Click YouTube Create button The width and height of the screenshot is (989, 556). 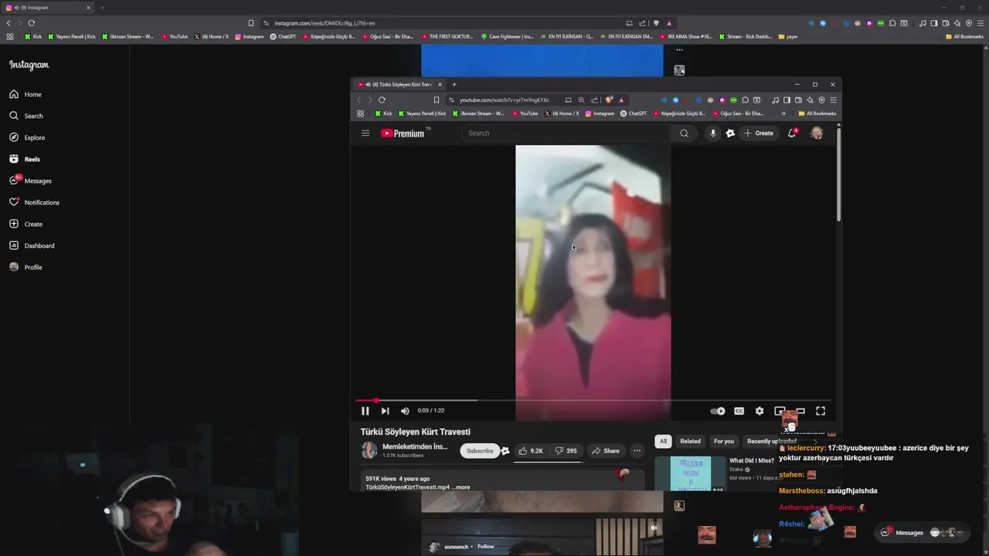tap(758, 133)
